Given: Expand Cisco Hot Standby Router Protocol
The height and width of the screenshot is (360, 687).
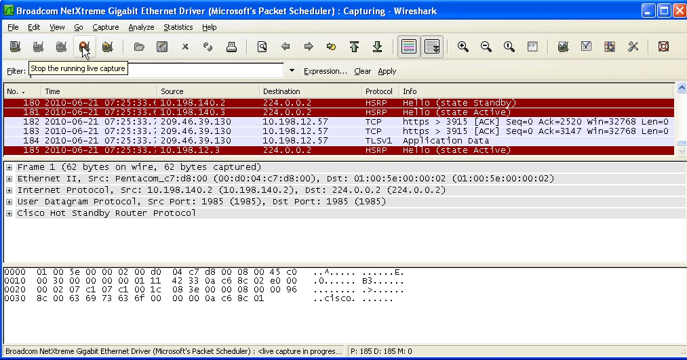Looking at the screenshot, I should (9, 213).
